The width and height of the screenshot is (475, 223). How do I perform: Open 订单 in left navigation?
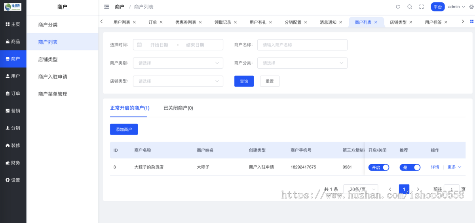[x=13, y=94]
